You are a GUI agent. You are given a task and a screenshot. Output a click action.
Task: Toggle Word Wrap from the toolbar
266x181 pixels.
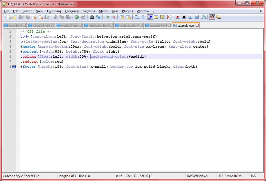[x=137, y=17]
